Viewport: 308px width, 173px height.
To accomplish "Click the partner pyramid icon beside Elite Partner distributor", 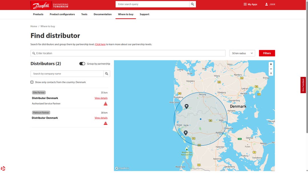I will (106, 103).
